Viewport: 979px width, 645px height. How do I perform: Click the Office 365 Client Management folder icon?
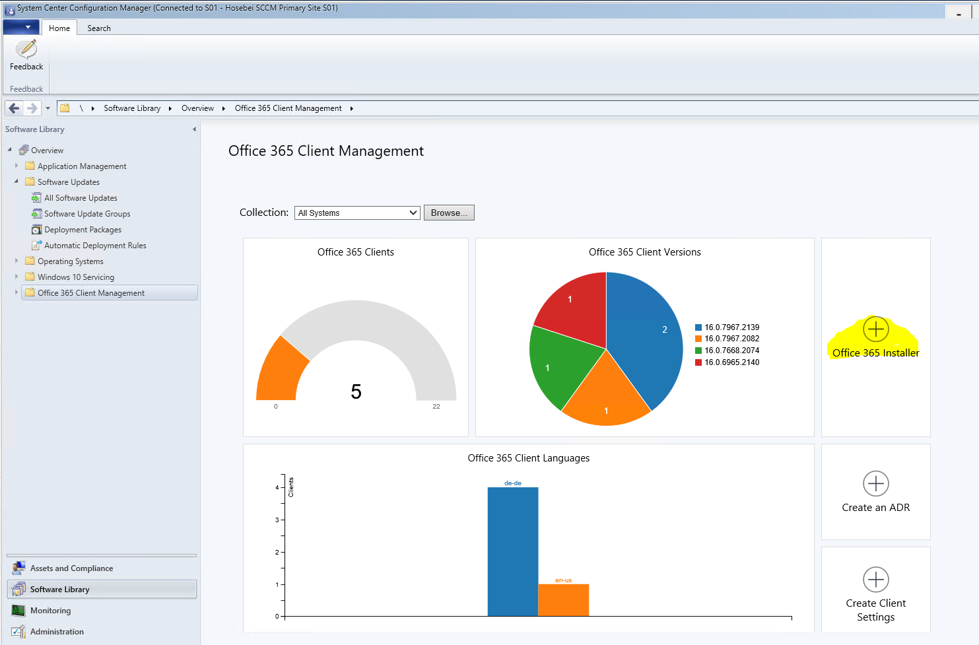click(30, 292)
